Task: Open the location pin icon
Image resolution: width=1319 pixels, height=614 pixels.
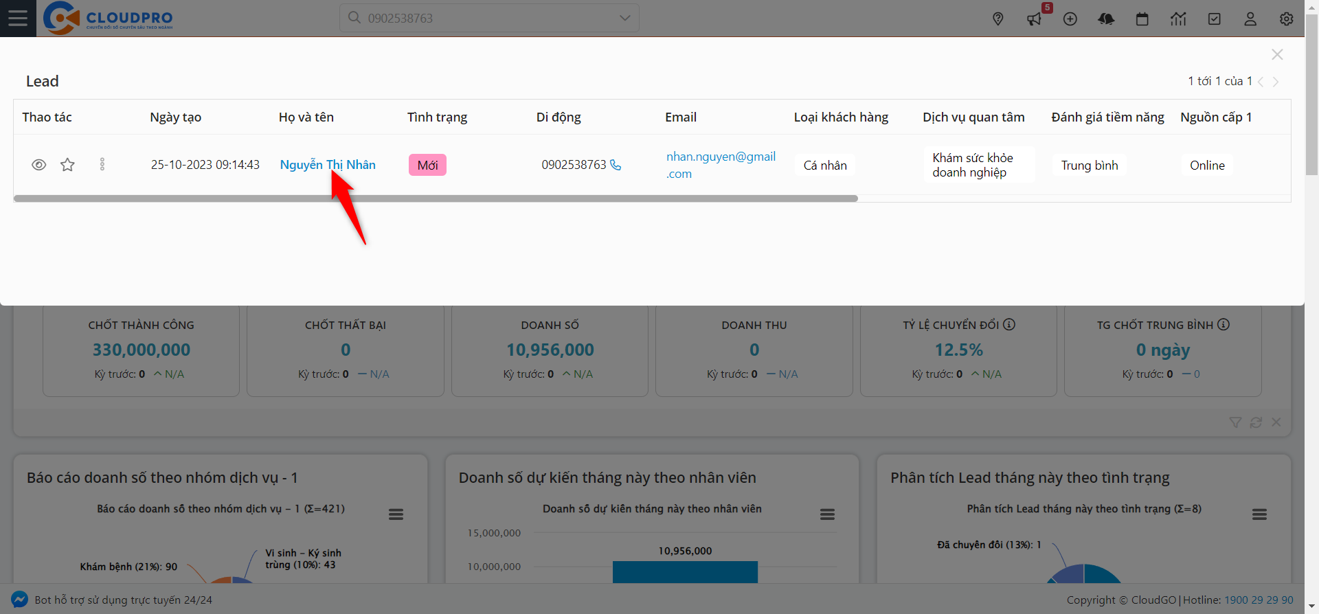Action: coord(998,19)
